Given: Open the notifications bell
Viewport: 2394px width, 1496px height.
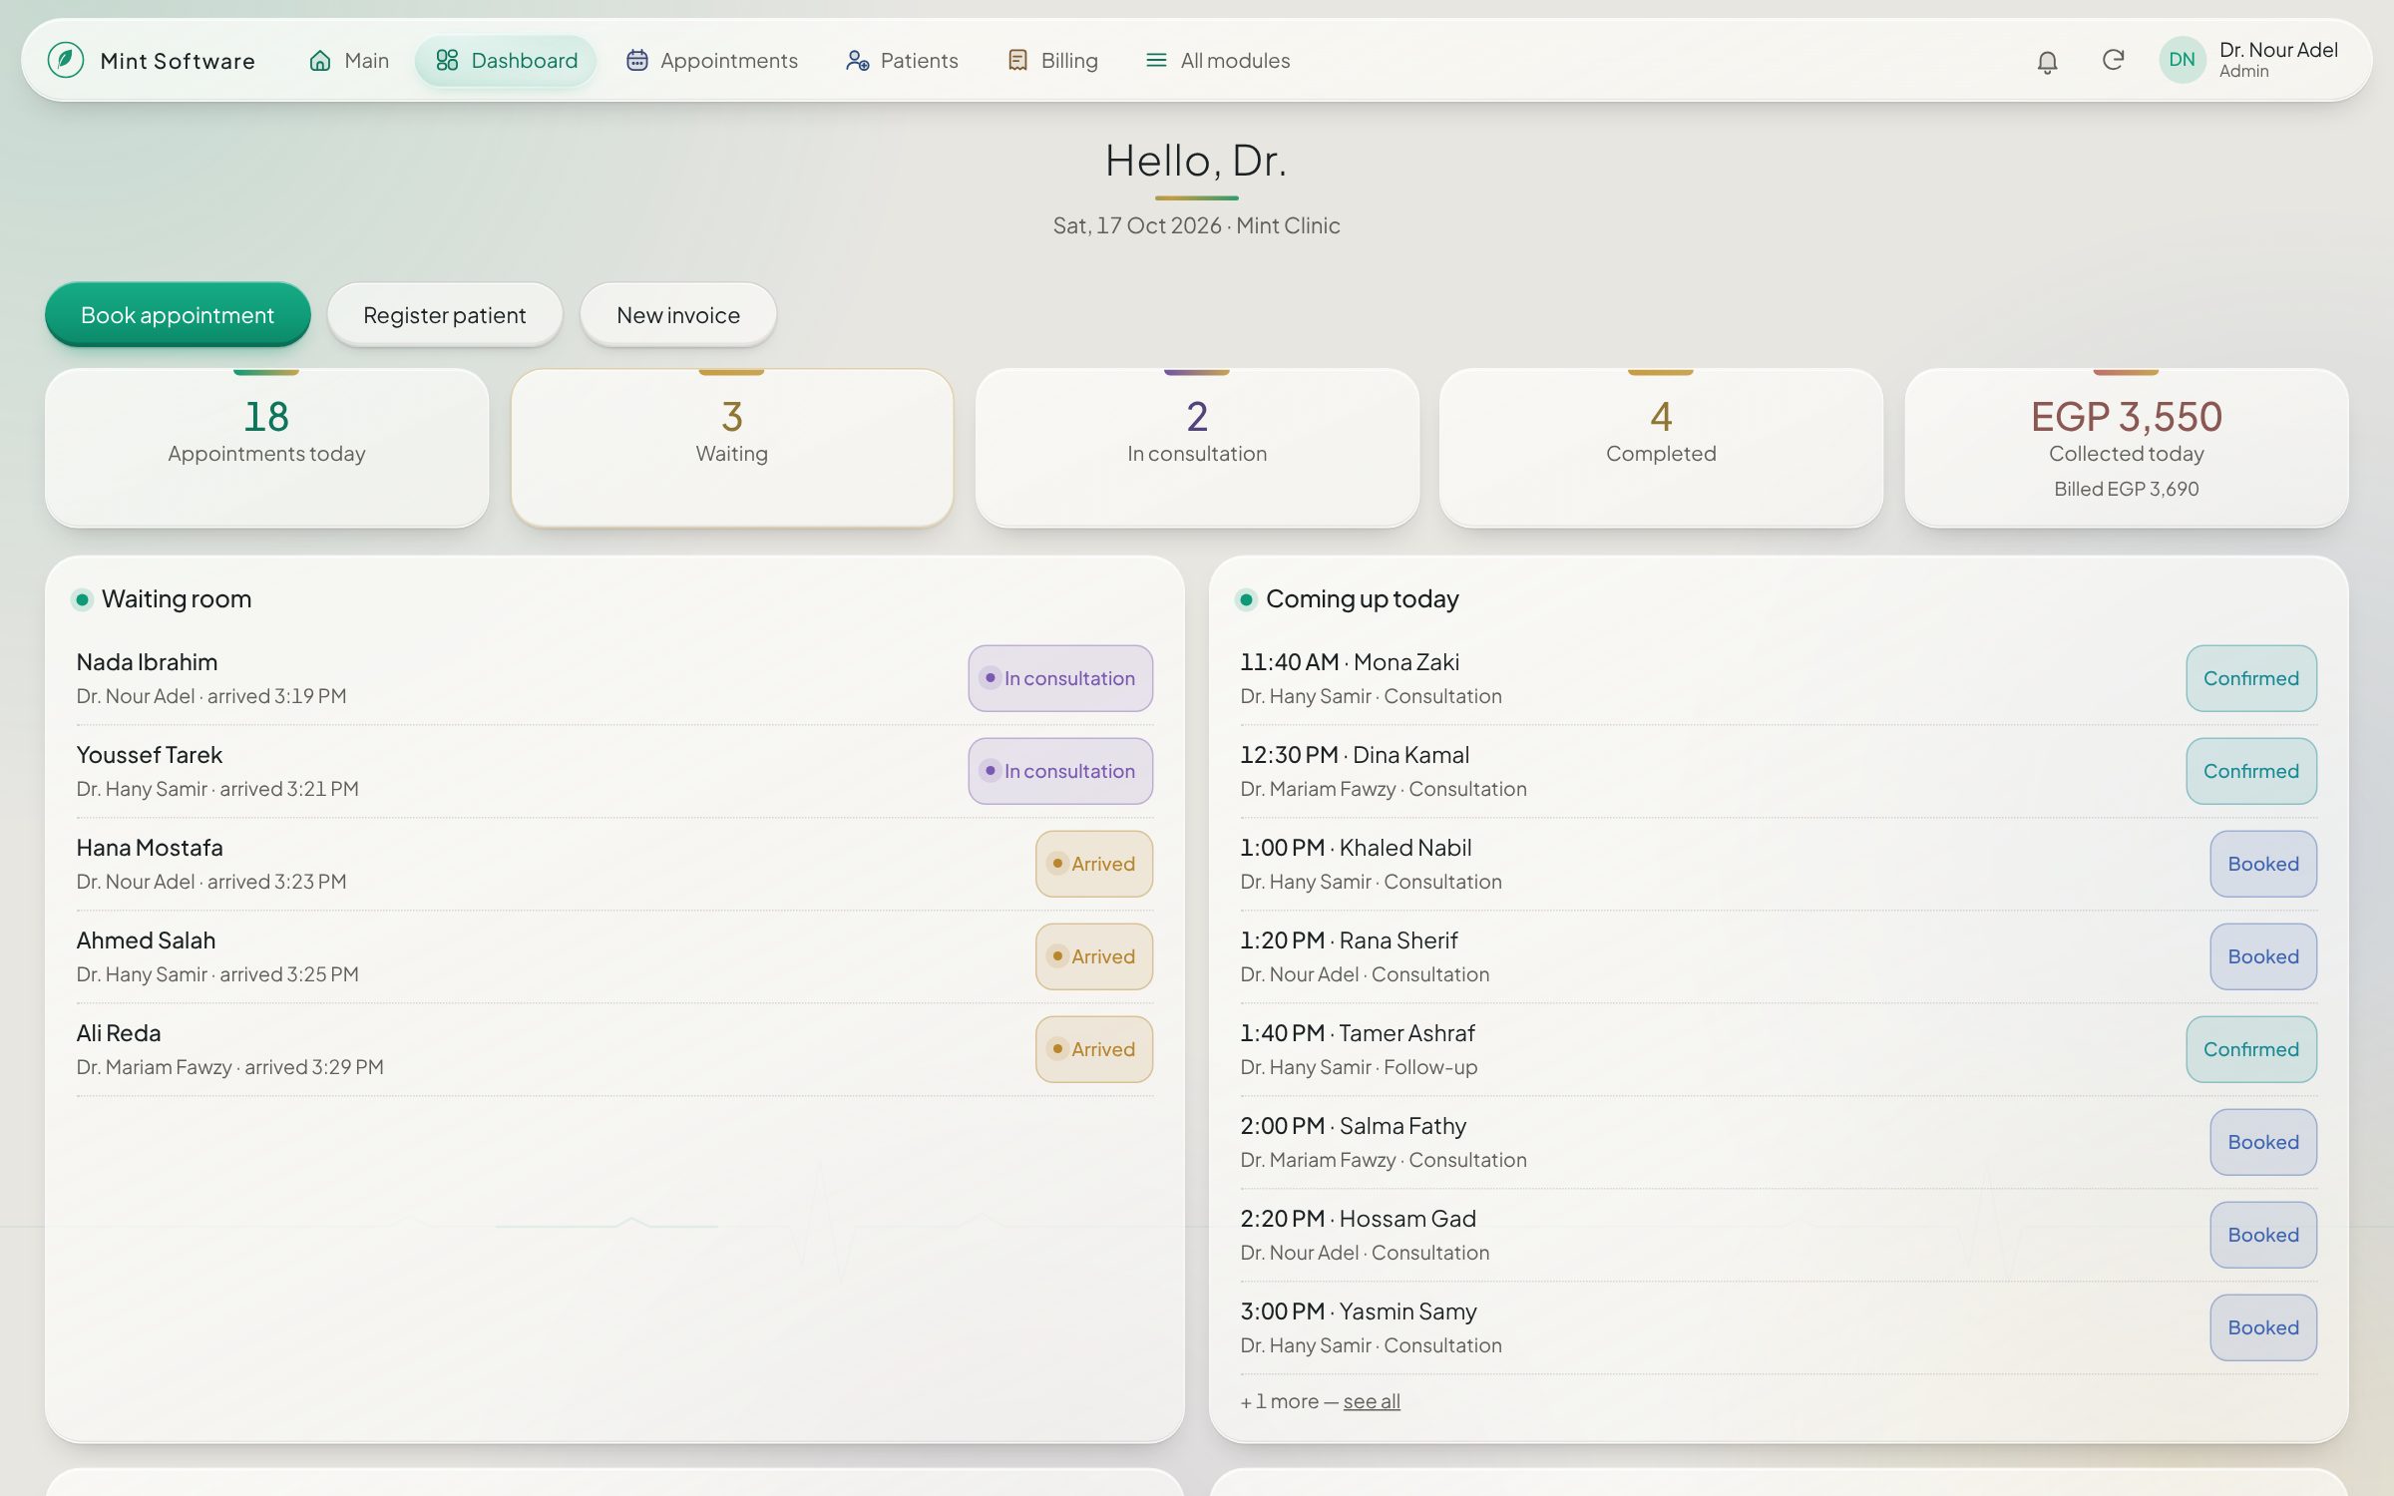Looking at the screenshot, I should click(x=2047, y=61).
